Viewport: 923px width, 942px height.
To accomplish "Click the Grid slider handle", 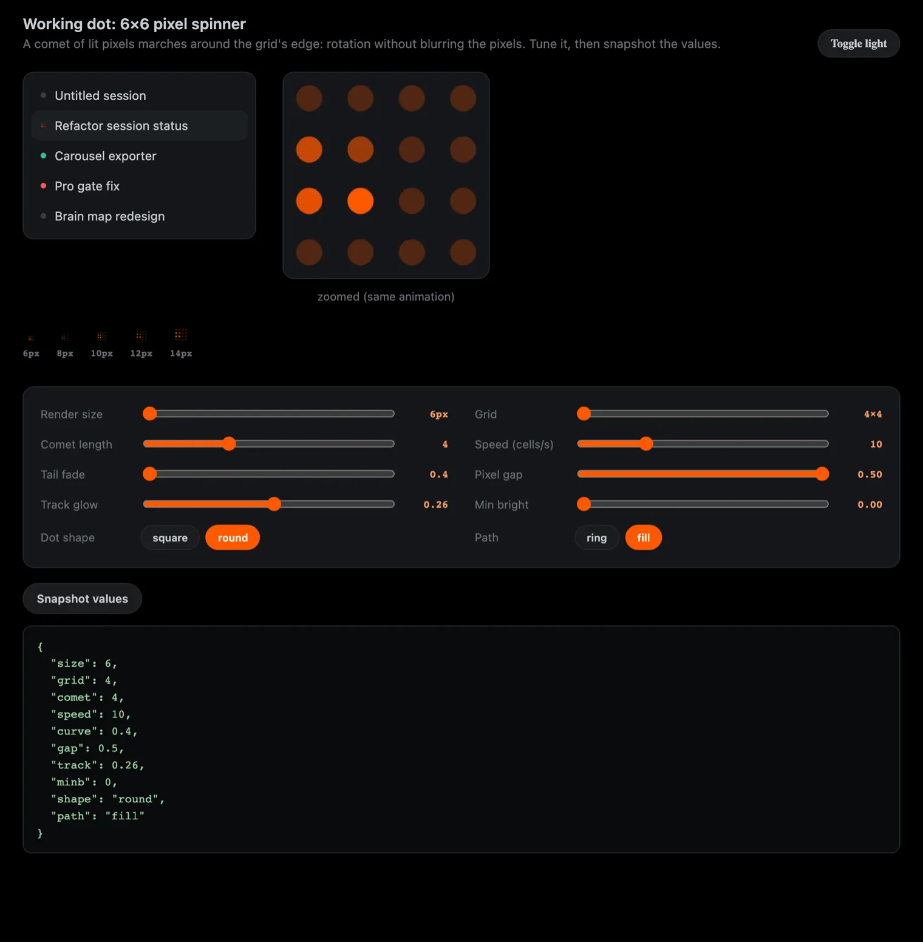I will pyautogui.click(x=584, y=414).
